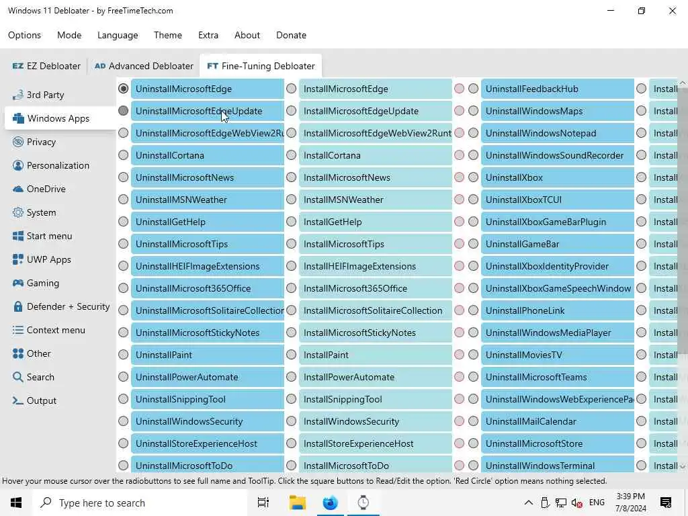
Task: Select the UninstallMicrosoftEdge radio button
Action: [x=124, y=89]
